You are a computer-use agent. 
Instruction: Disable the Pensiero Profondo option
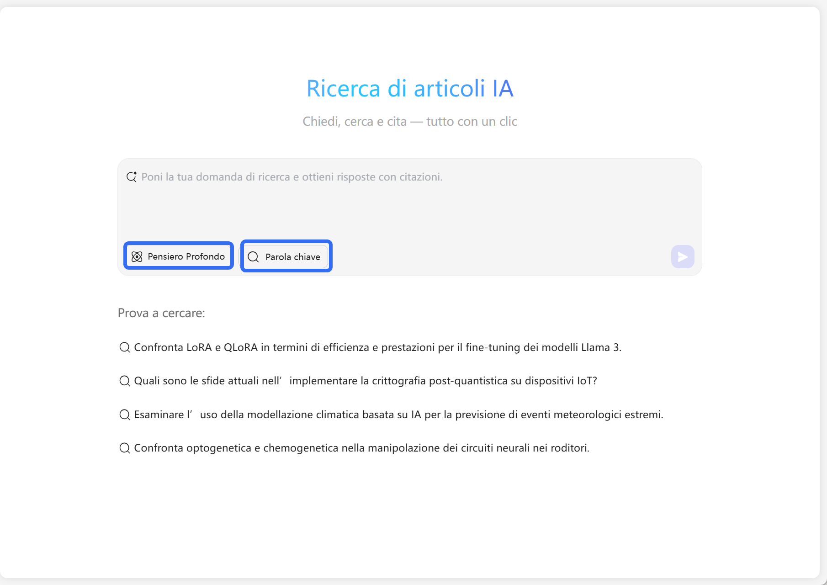pos(178,256)
